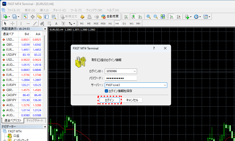Click the tile windows icon
Image resolution: width=235 pixels, height=141 pixels.
click(x=163, y=17)
